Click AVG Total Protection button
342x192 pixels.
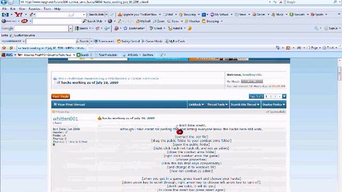(x=106, y=55)
